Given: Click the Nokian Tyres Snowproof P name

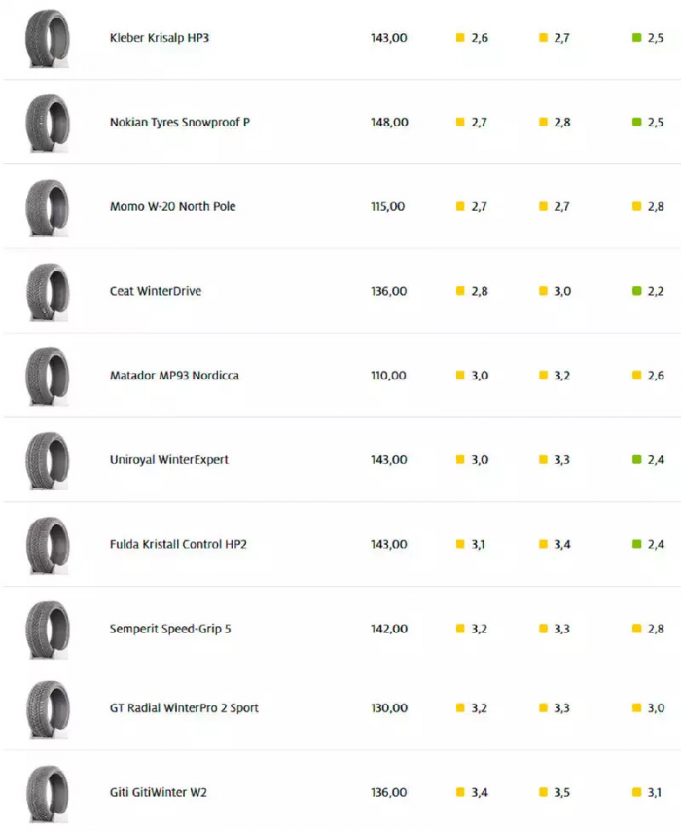Looking at the screenshot, I should pos(179,123).
